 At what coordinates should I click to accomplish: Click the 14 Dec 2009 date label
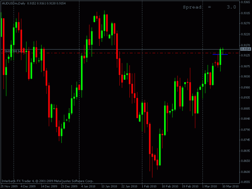(49, 186)
